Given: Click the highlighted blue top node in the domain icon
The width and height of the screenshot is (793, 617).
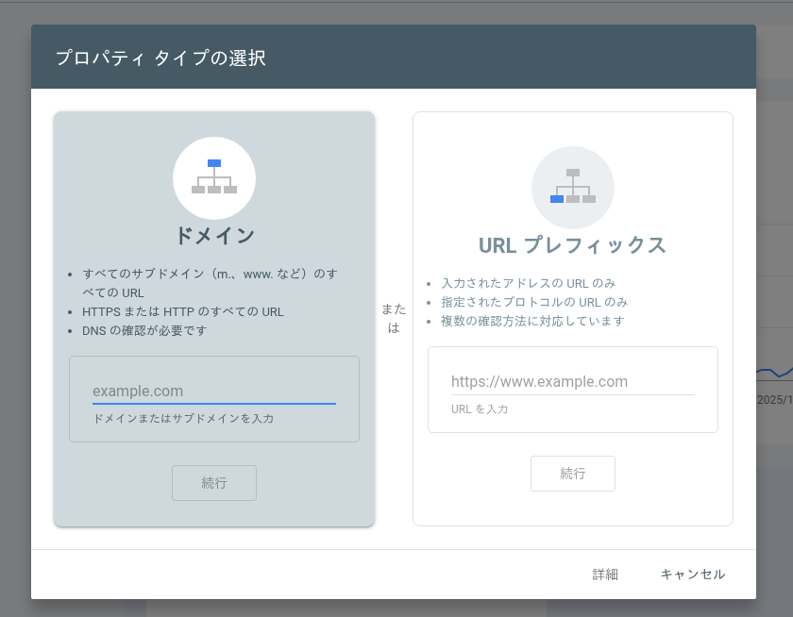Looking at the screenshot, I should [x=214, y=165].
